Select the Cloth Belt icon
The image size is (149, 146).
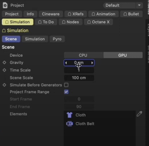69,124
